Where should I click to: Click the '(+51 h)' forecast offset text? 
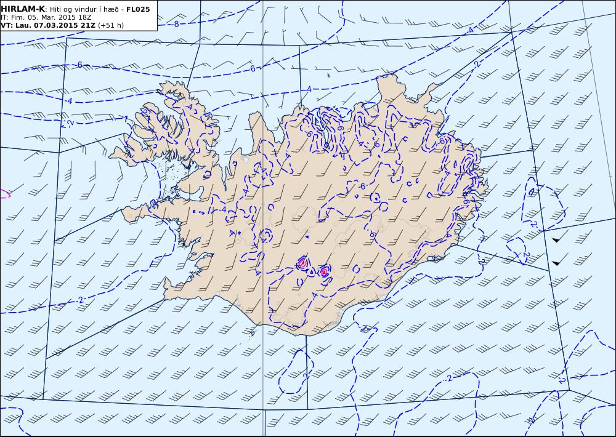111,25
